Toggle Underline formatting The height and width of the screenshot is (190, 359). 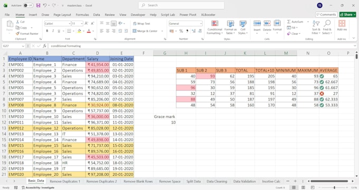(x=59, y=31)
